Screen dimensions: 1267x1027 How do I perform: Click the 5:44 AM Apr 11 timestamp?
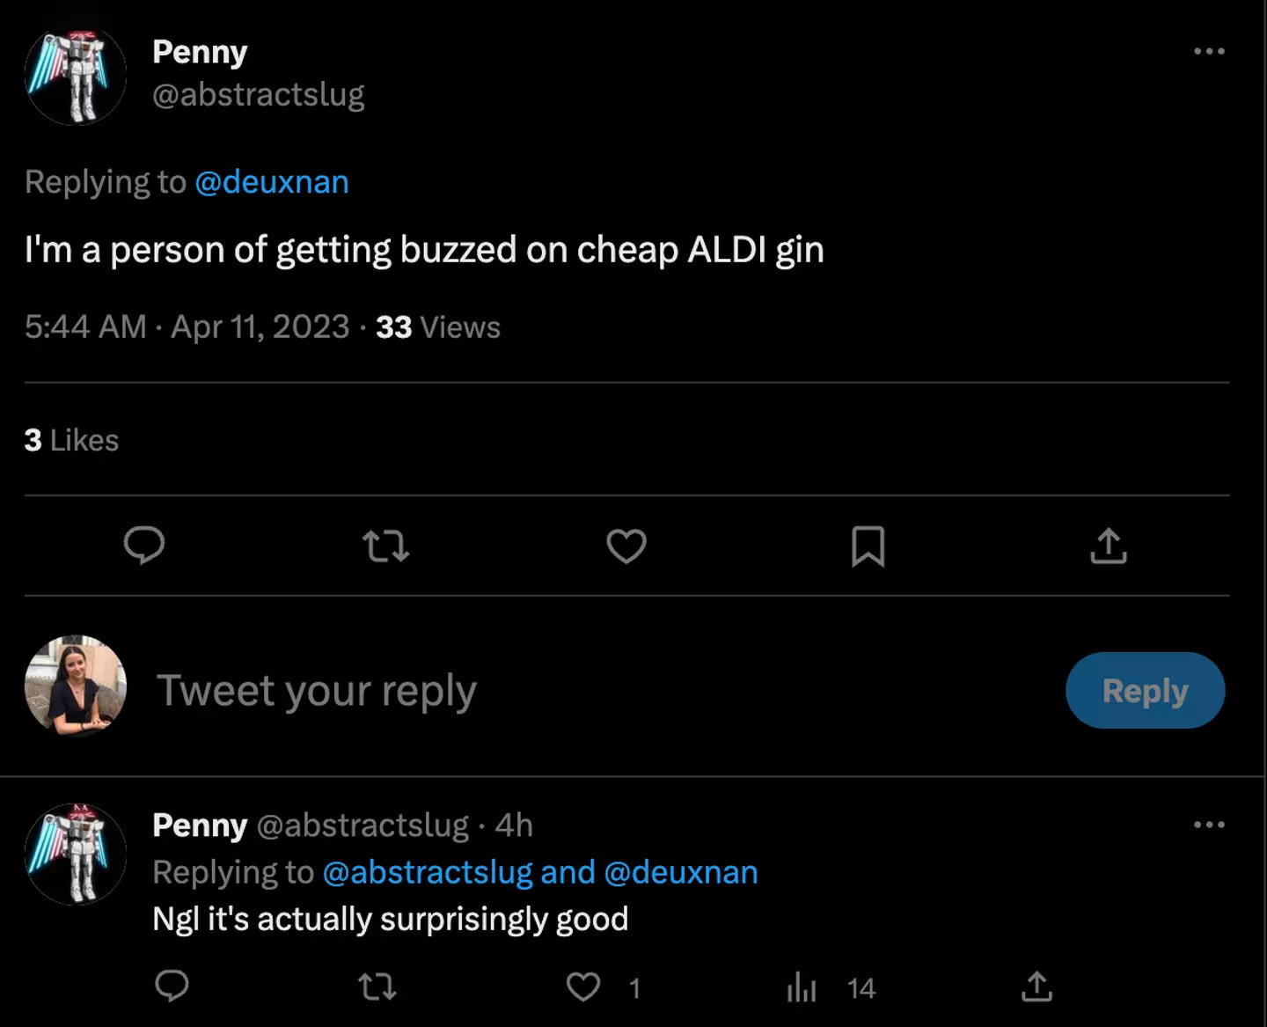click(187, 327)
